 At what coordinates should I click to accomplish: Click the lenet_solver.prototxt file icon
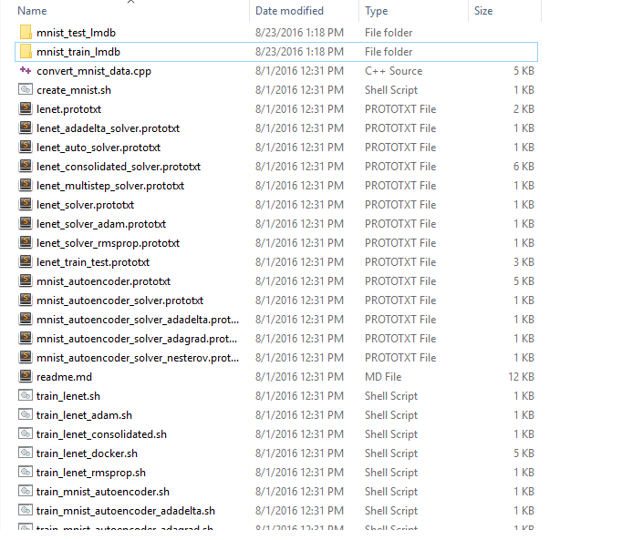[x=26, y=204]
